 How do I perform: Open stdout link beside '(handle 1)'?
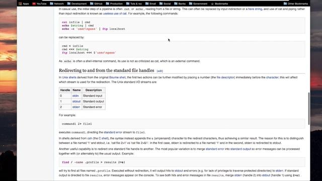click(x=266, y=175)
